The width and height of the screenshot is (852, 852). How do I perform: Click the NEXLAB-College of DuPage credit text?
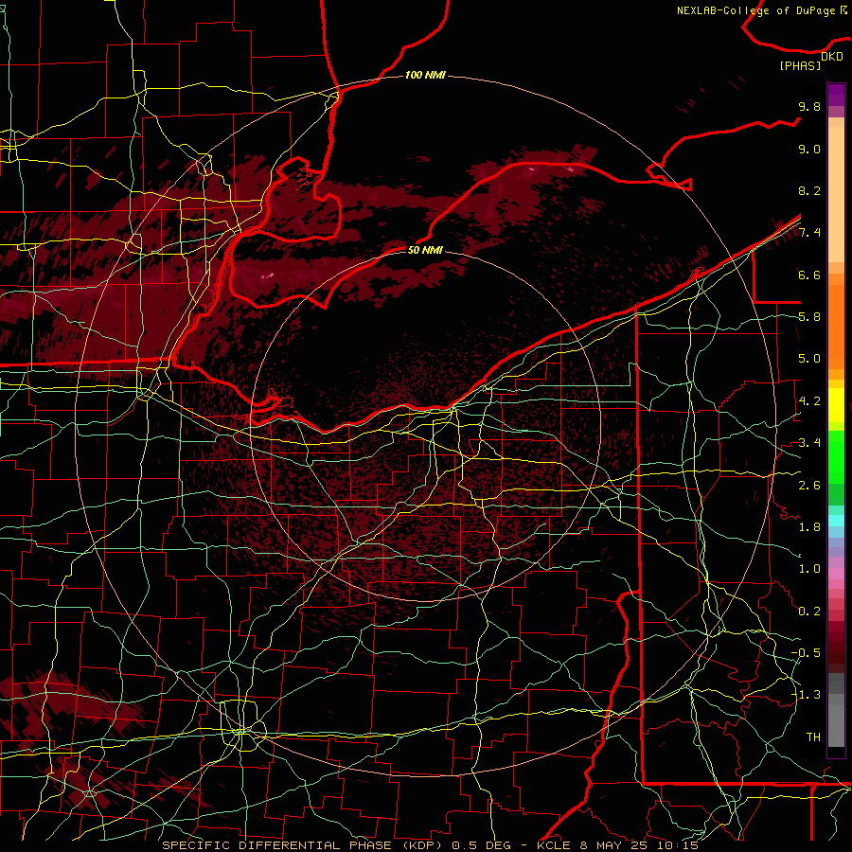[761, 10]
